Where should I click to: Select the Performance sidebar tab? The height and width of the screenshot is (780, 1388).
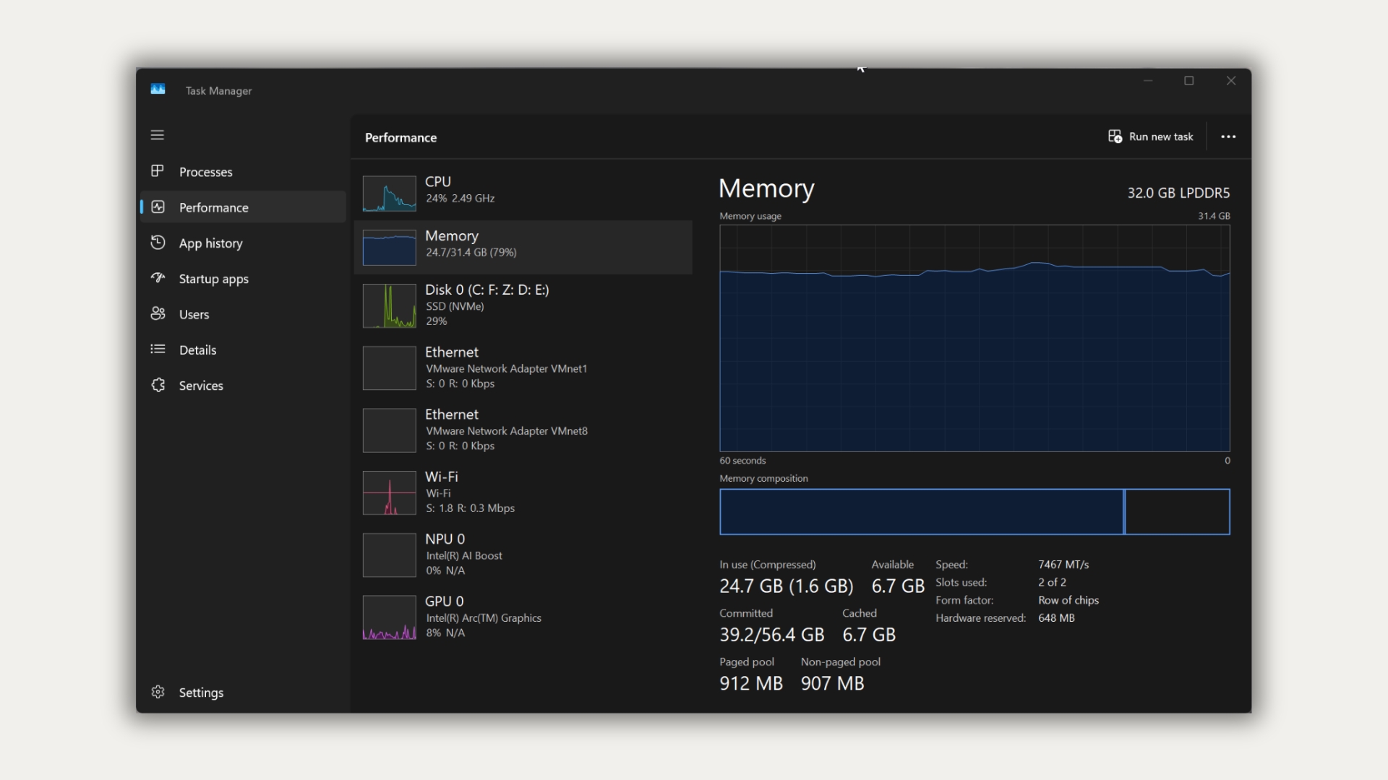tap(243, 207)
